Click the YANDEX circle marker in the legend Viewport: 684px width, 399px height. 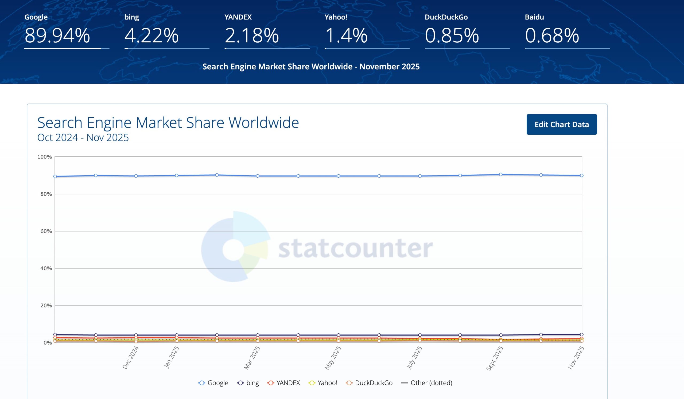[271, 383]
